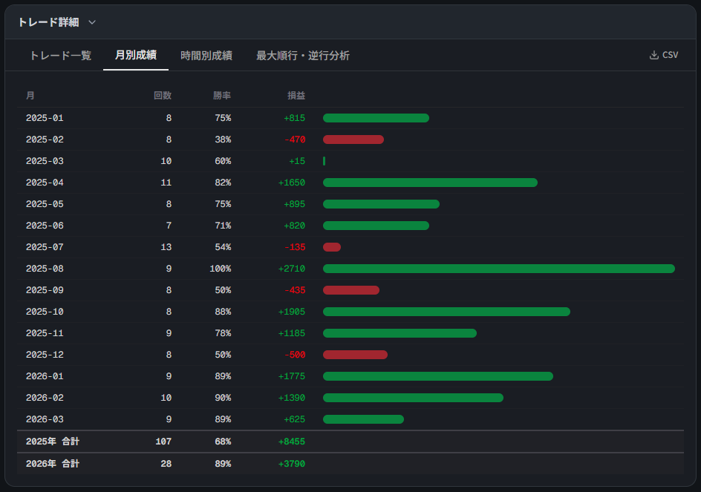Select the 2025-05 month cell
Image resolution: width=701 pixels, height=492 pixels.
45,204
